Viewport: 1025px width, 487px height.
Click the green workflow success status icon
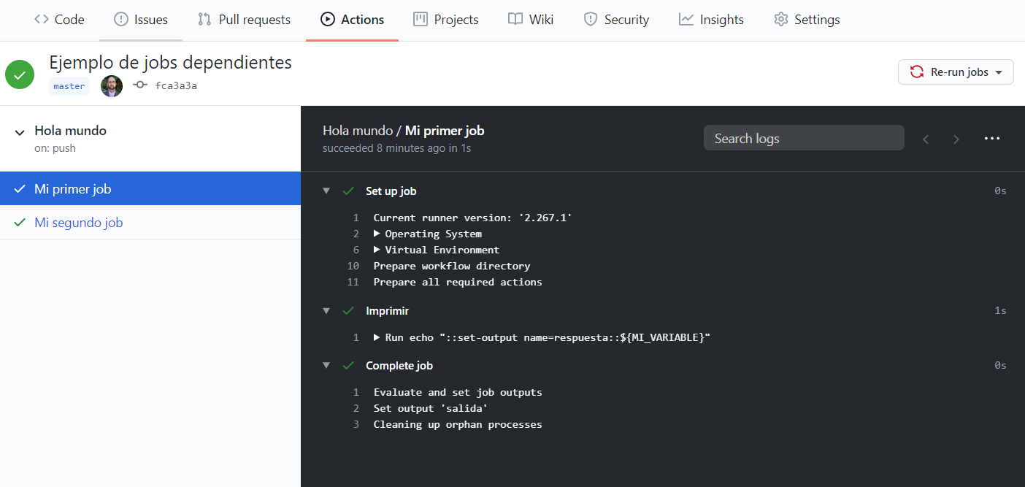click(x=20, y=74)
